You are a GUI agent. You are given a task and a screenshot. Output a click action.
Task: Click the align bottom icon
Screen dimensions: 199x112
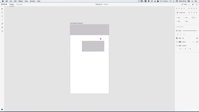tap(182, 8)
